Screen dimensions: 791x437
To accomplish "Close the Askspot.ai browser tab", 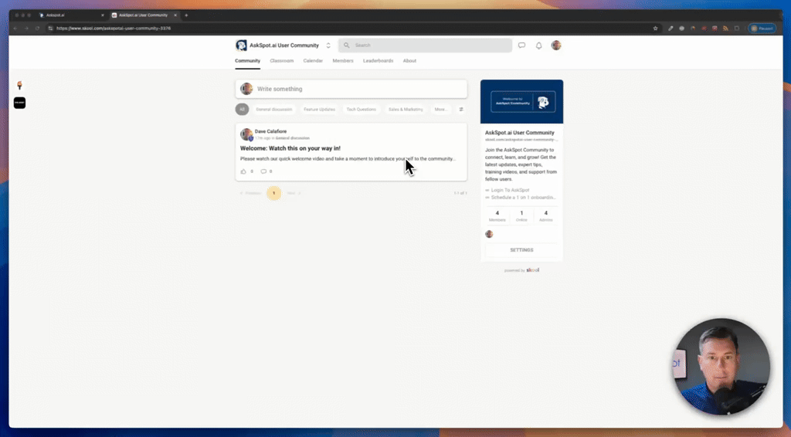I will (x=103, y=15).
